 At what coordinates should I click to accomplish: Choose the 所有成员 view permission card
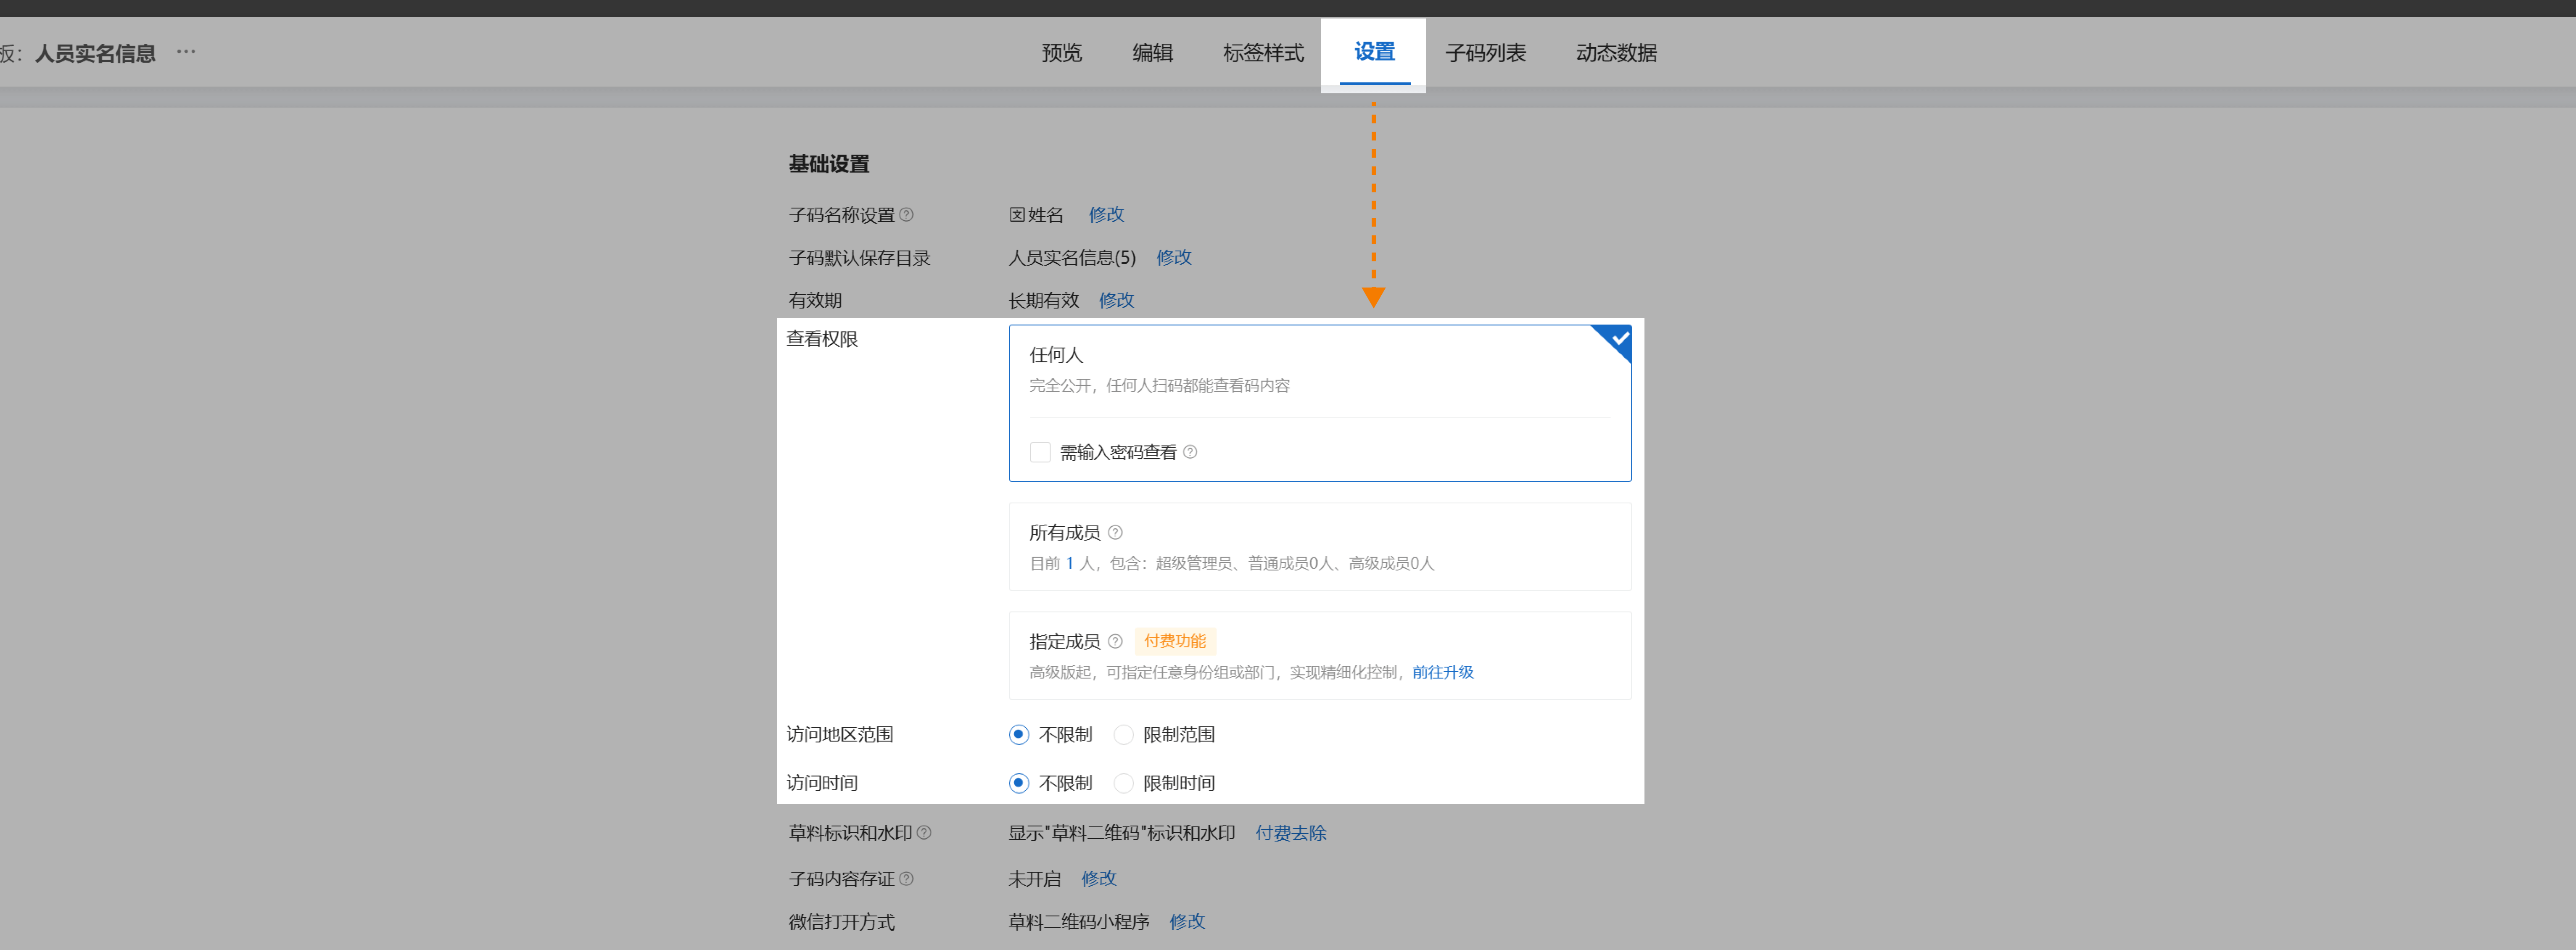coord(1319,547)
